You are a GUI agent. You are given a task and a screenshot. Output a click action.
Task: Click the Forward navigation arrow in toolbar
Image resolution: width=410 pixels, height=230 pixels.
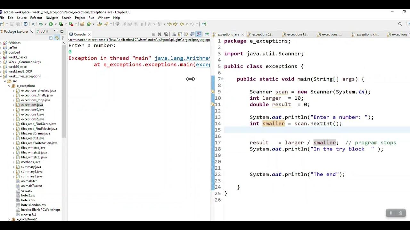pyautogui.click(x=192, y=24)
